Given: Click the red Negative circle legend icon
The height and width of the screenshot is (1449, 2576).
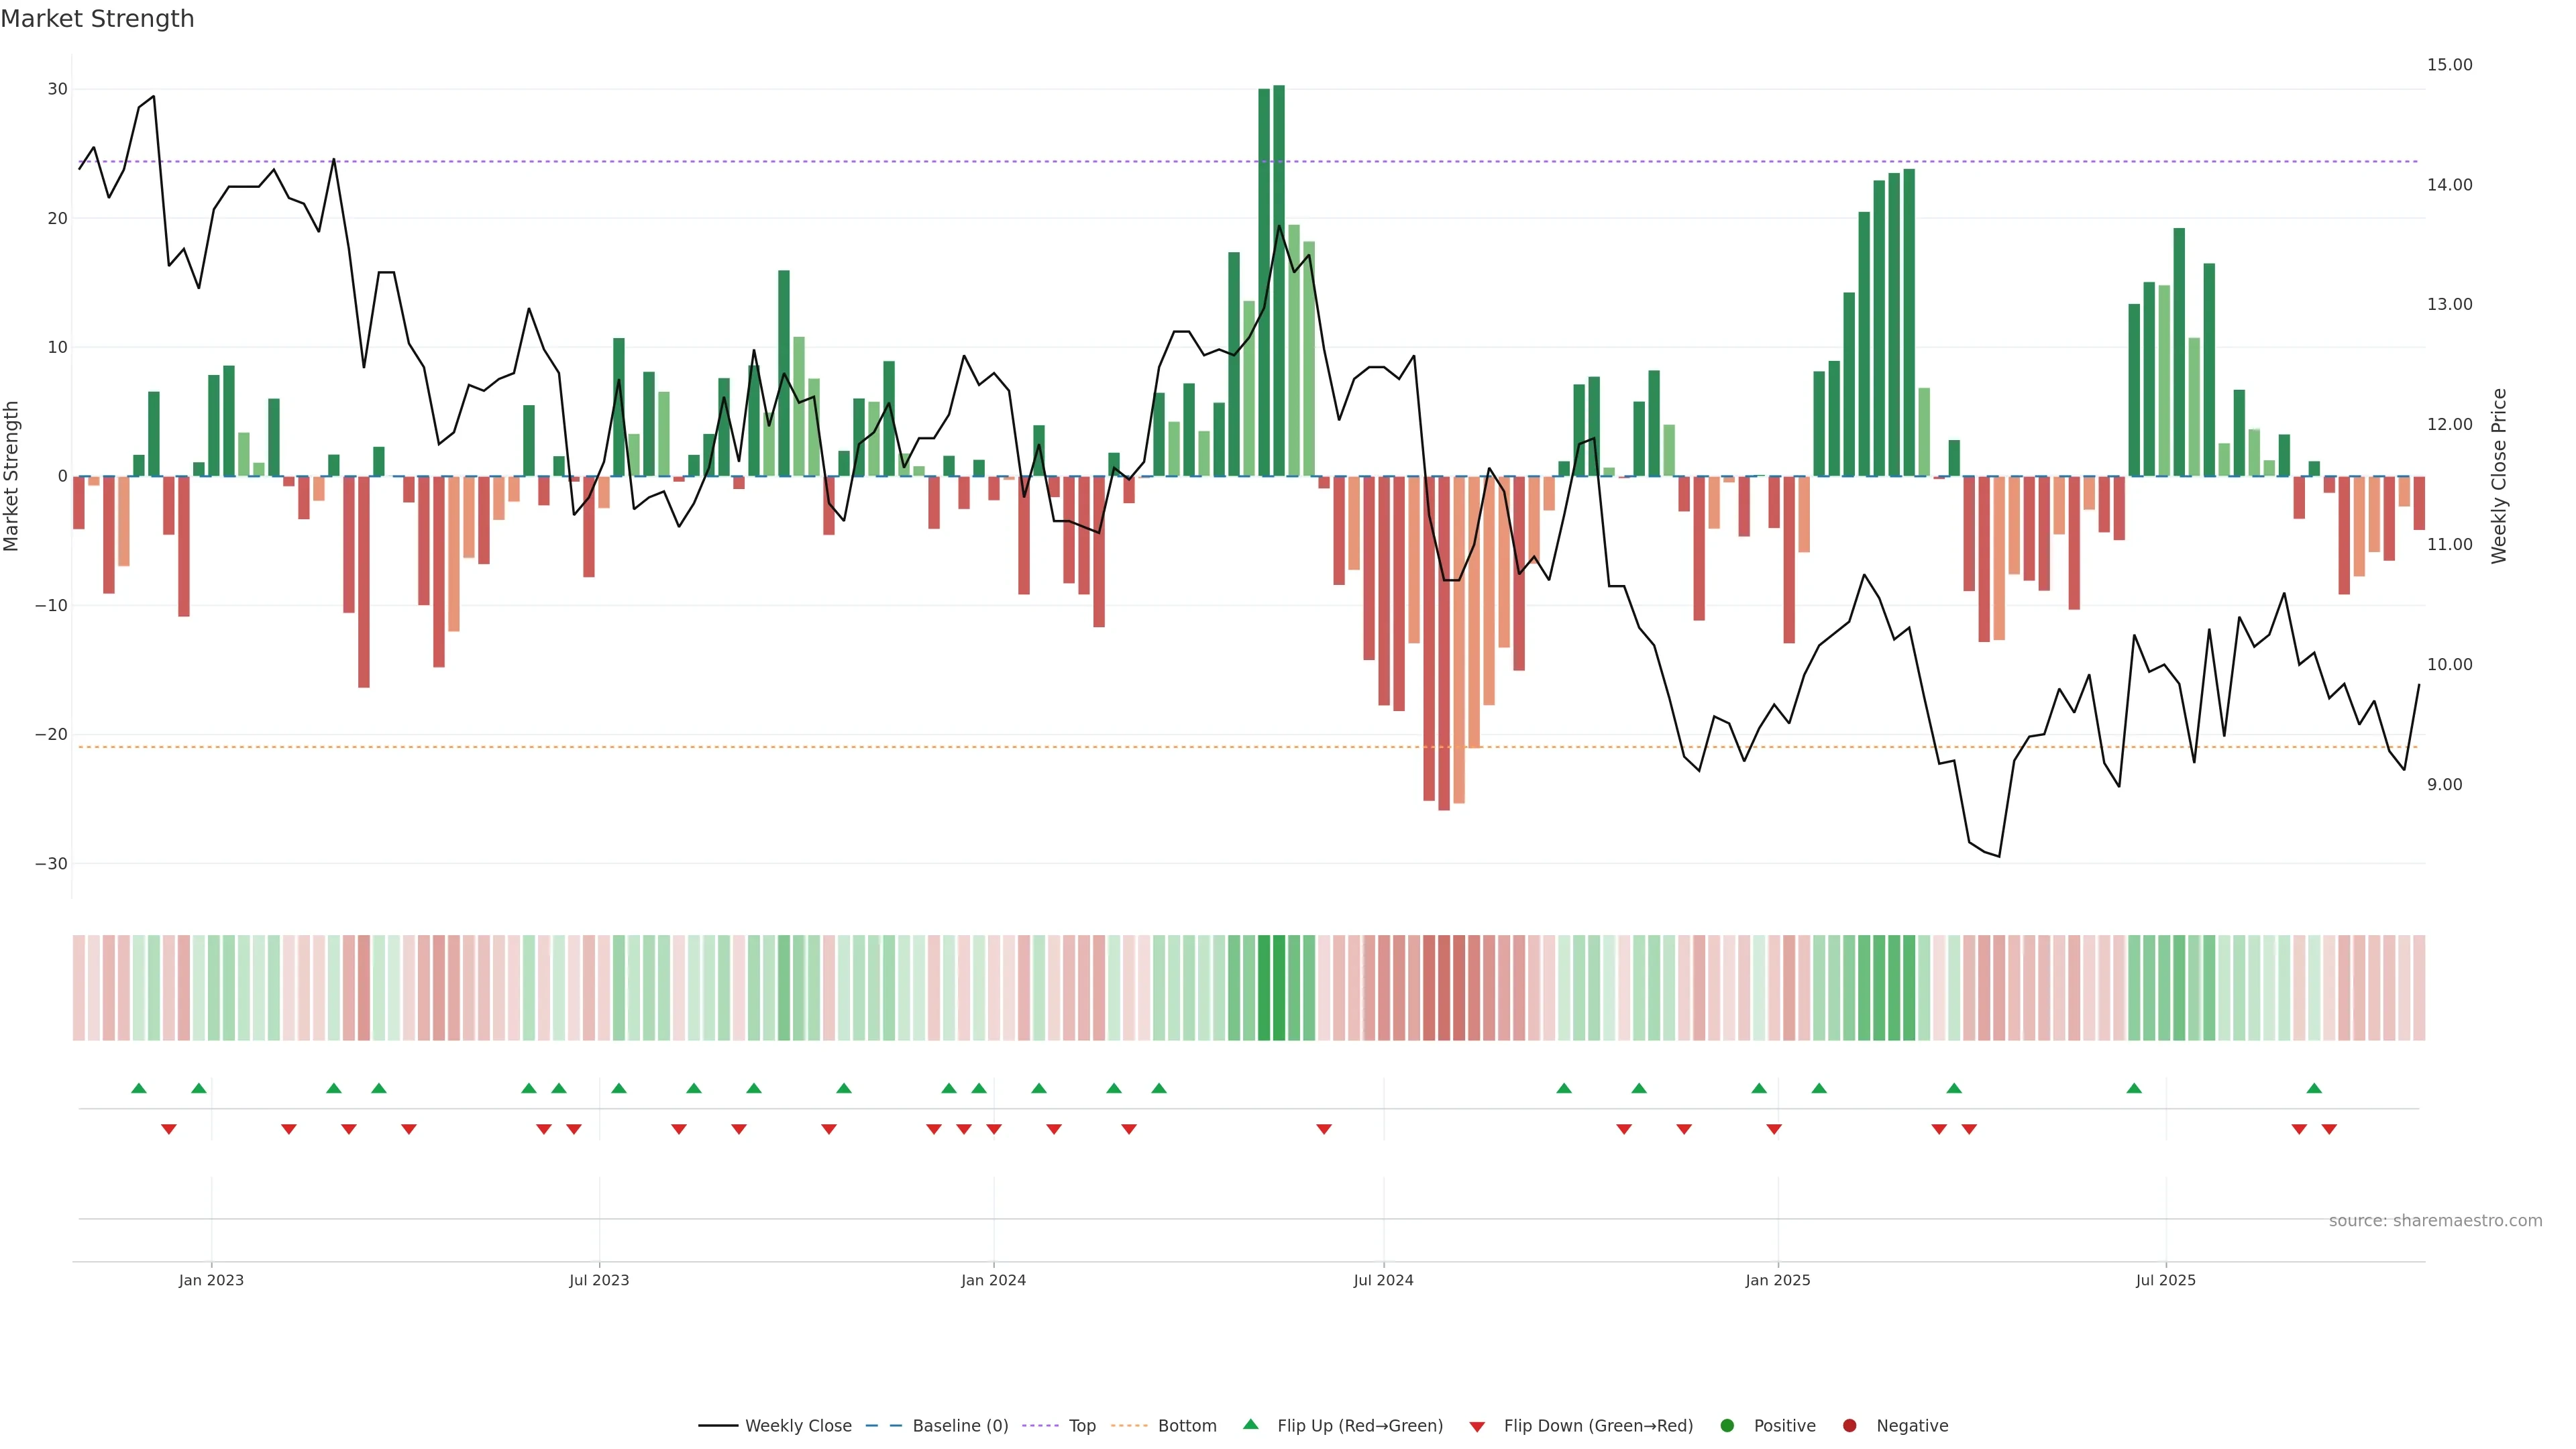Looking at the screenshot, I should coord(1849,1425).
